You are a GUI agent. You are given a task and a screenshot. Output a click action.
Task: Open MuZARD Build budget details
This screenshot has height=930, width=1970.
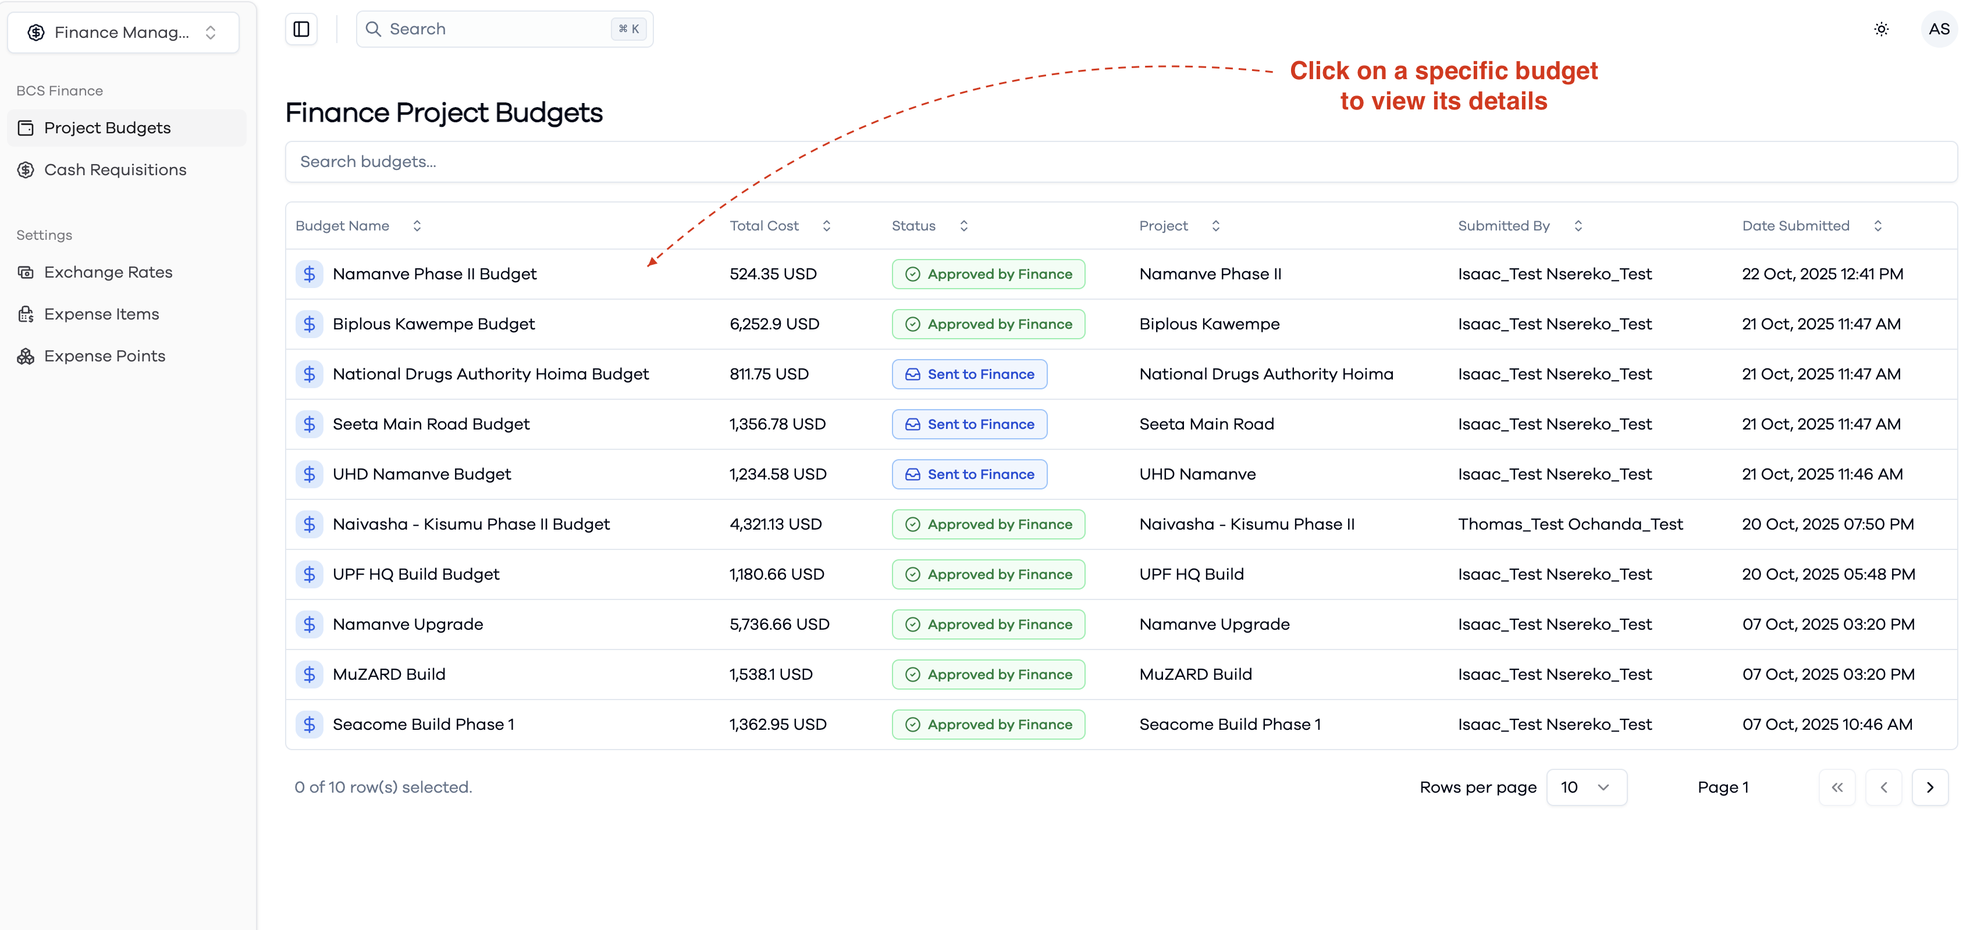[x=389, y=675]
